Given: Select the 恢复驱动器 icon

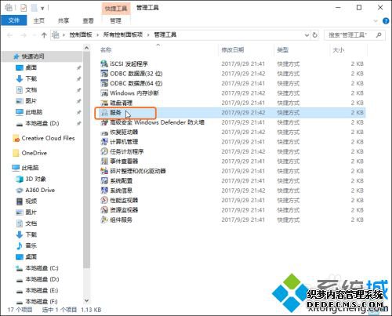Looking at the screenshot, I should (x=104, y=132).
